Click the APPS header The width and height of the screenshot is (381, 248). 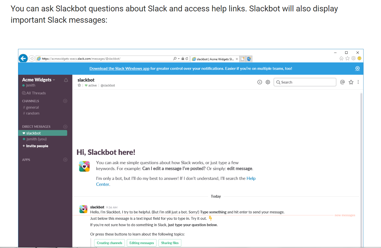tap(26, 160)
